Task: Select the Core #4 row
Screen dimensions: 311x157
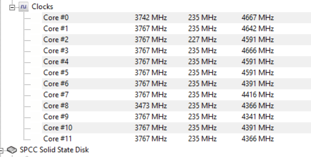Action: (x=177, y=62)
